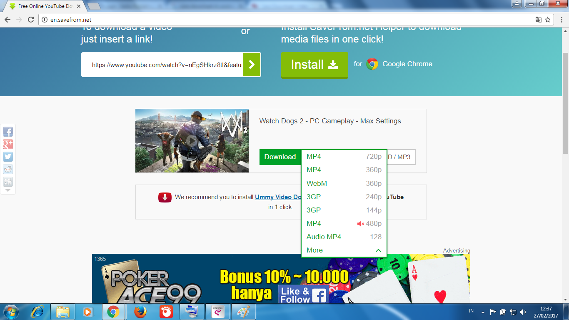The height and width of the screenshot is (320, 569).
Task: Open the volume control in system tray
Action: coord(523,312)
